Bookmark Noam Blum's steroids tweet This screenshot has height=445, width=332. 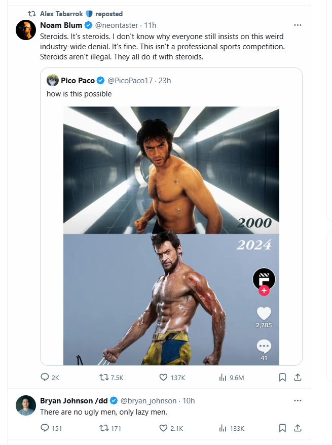pos(283,377)
